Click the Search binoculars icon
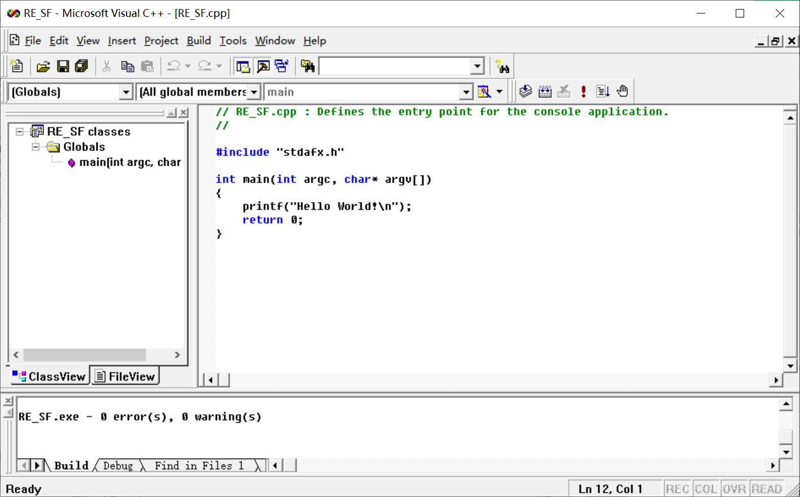The image size is (800, 497). (502, 66)
